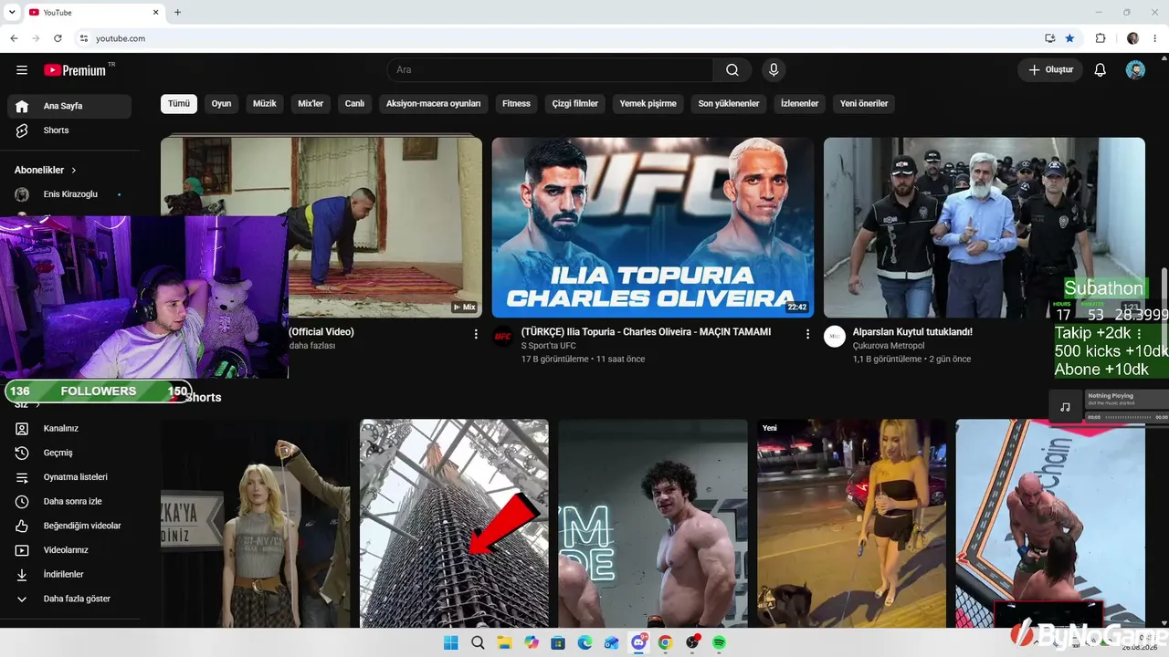Select the Canlı filter chip
The width and height of the screenshot is (1169, 657).
(x=354, y=104)
